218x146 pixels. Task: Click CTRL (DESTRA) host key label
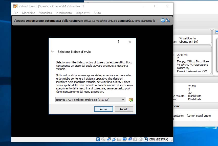tap(159, 139)
